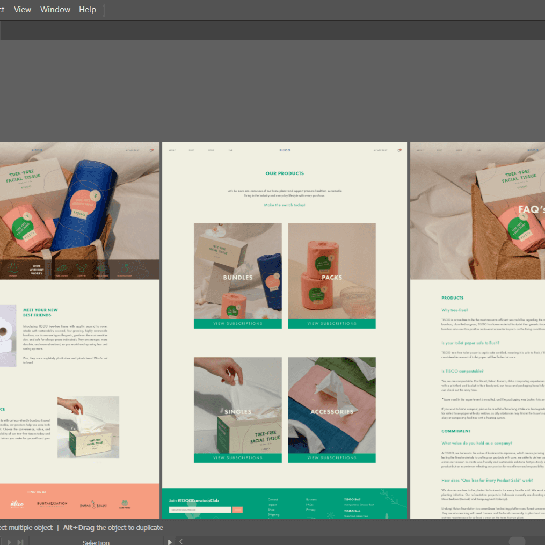Select the PACKS product image
This screenshot has height=545, width=545.
point(332,271)
